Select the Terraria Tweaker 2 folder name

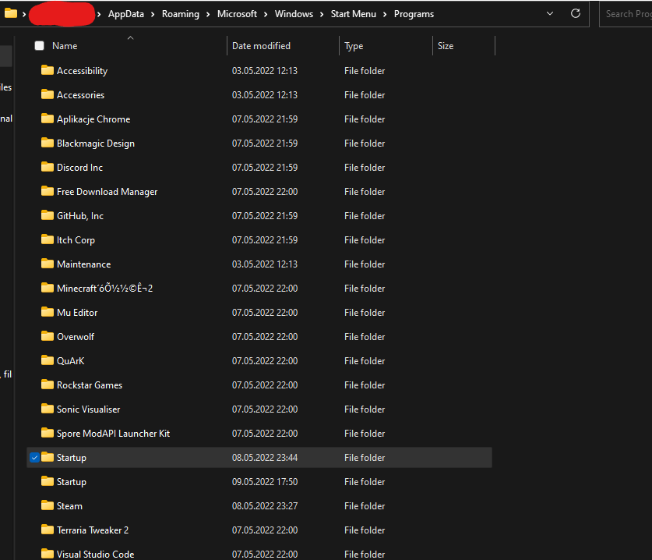click(x=93, y=530)
